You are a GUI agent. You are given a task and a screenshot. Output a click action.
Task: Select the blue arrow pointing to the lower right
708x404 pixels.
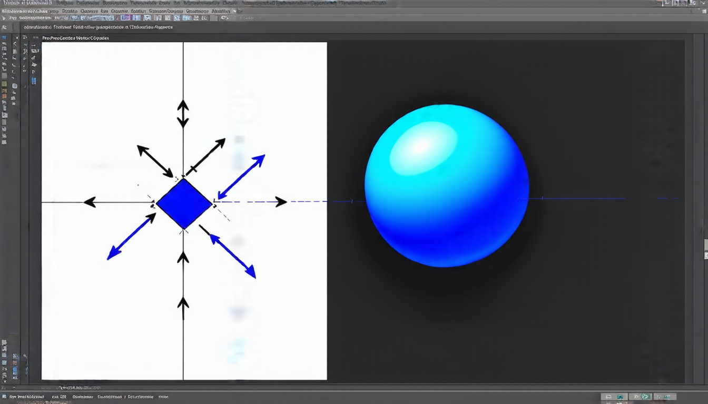click(233, 256)
